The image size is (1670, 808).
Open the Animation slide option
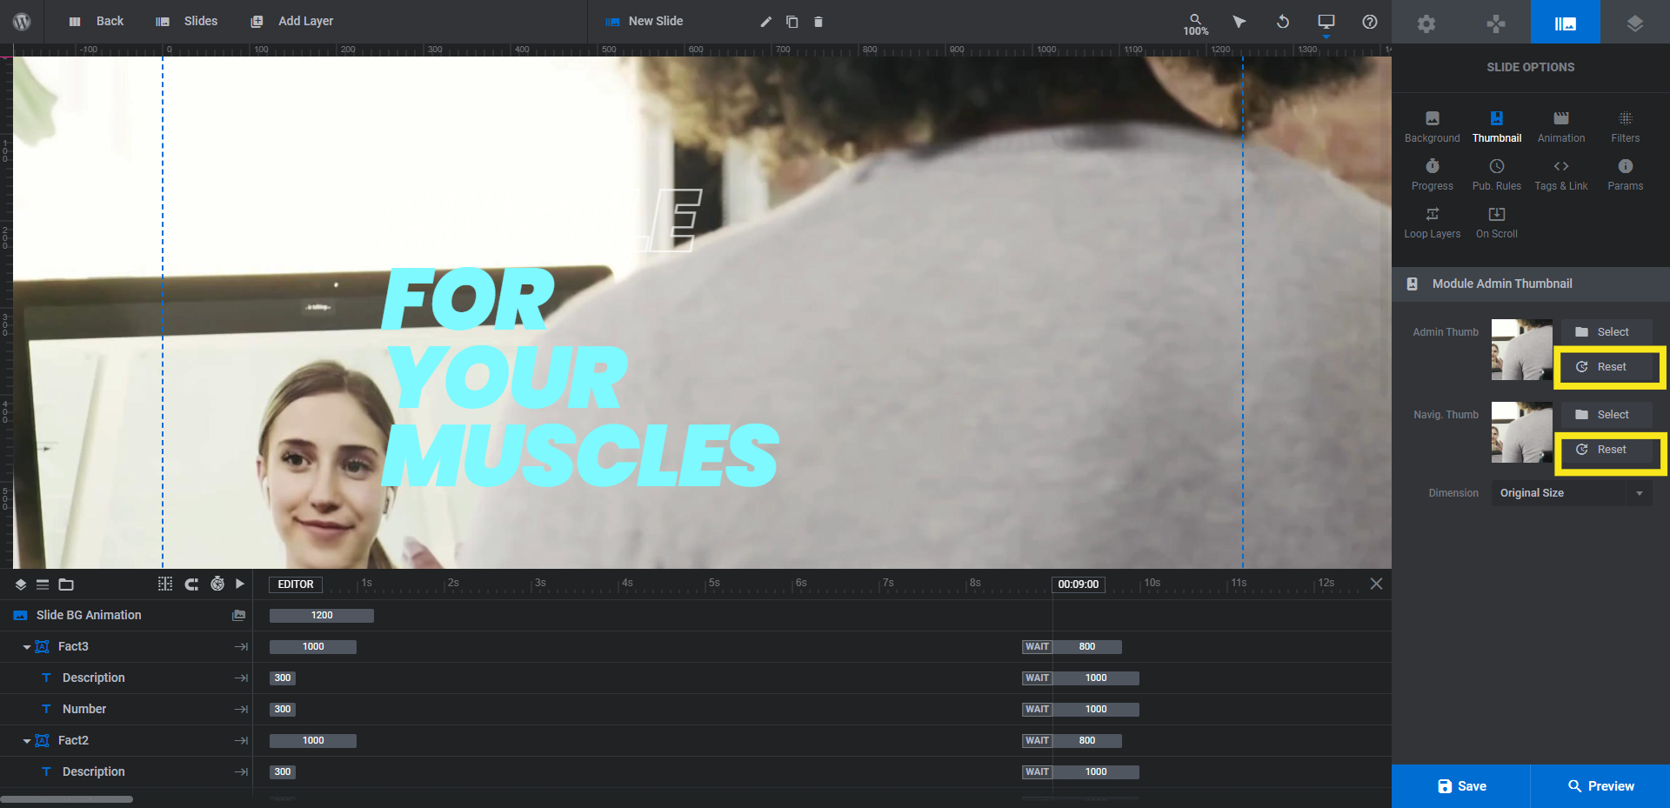[1561, 127]
